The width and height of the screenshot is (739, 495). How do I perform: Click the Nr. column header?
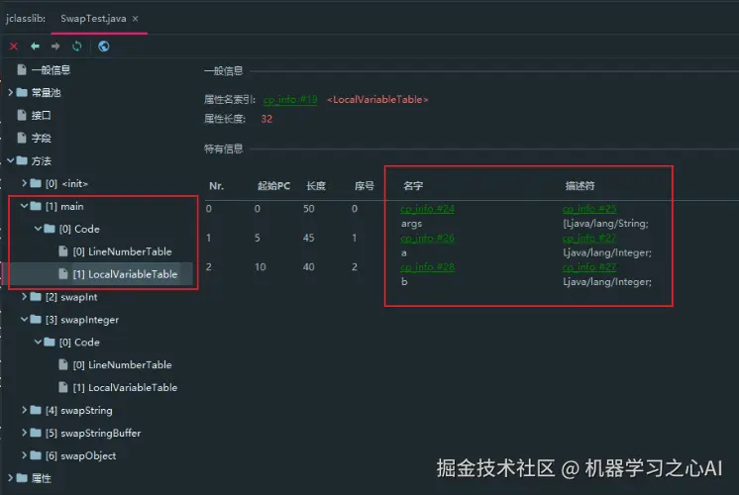click(216, 186)
